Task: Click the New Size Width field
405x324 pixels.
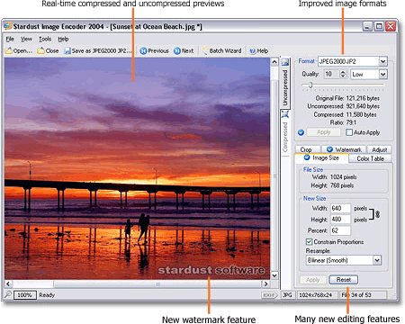Action: 340,208
